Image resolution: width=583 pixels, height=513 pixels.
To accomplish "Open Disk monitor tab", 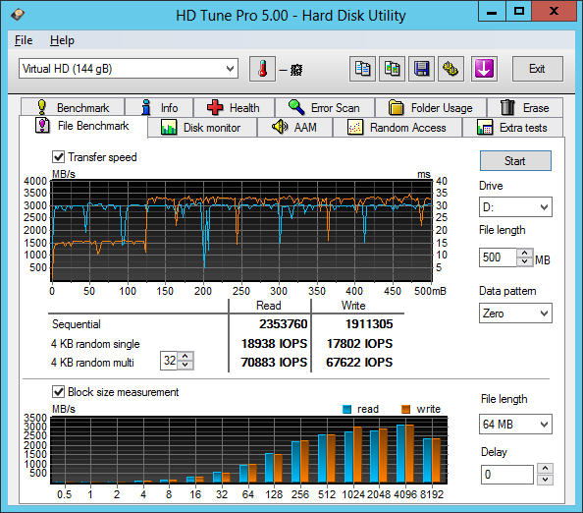I will tap(202, 128).
